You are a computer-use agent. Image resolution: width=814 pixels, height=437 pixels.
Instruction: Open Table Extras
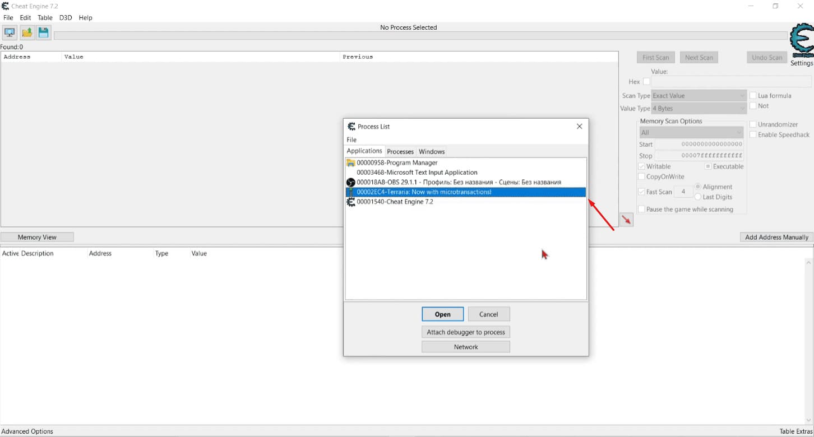pyautogui.click(x=795, y=431)
